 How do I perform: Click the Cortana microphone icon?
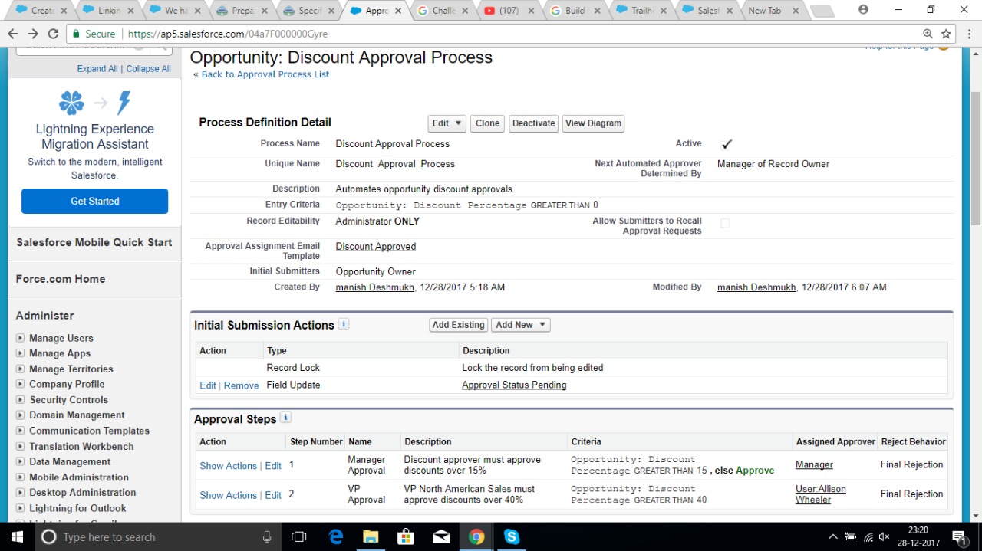[x=267, y=537]
